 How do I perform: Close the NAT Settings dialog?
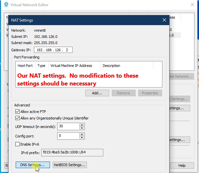tap(164, 20)
